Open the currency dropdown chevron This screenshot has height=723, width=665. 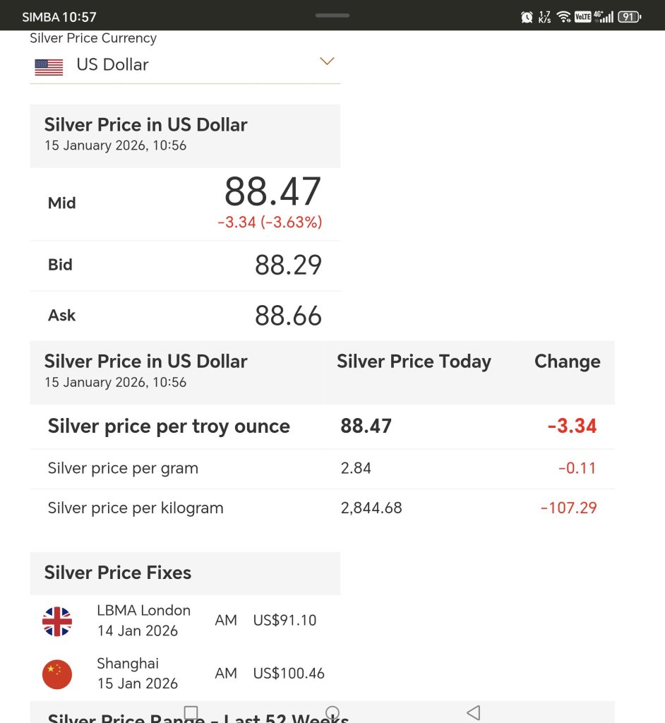click(x=327, y=61)
